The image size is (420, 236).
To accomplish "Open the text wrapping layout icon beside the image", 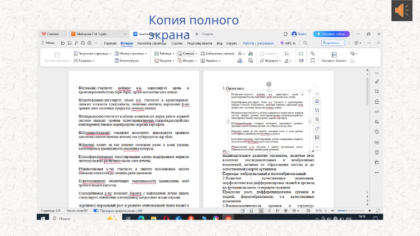I will coord(317,101).
